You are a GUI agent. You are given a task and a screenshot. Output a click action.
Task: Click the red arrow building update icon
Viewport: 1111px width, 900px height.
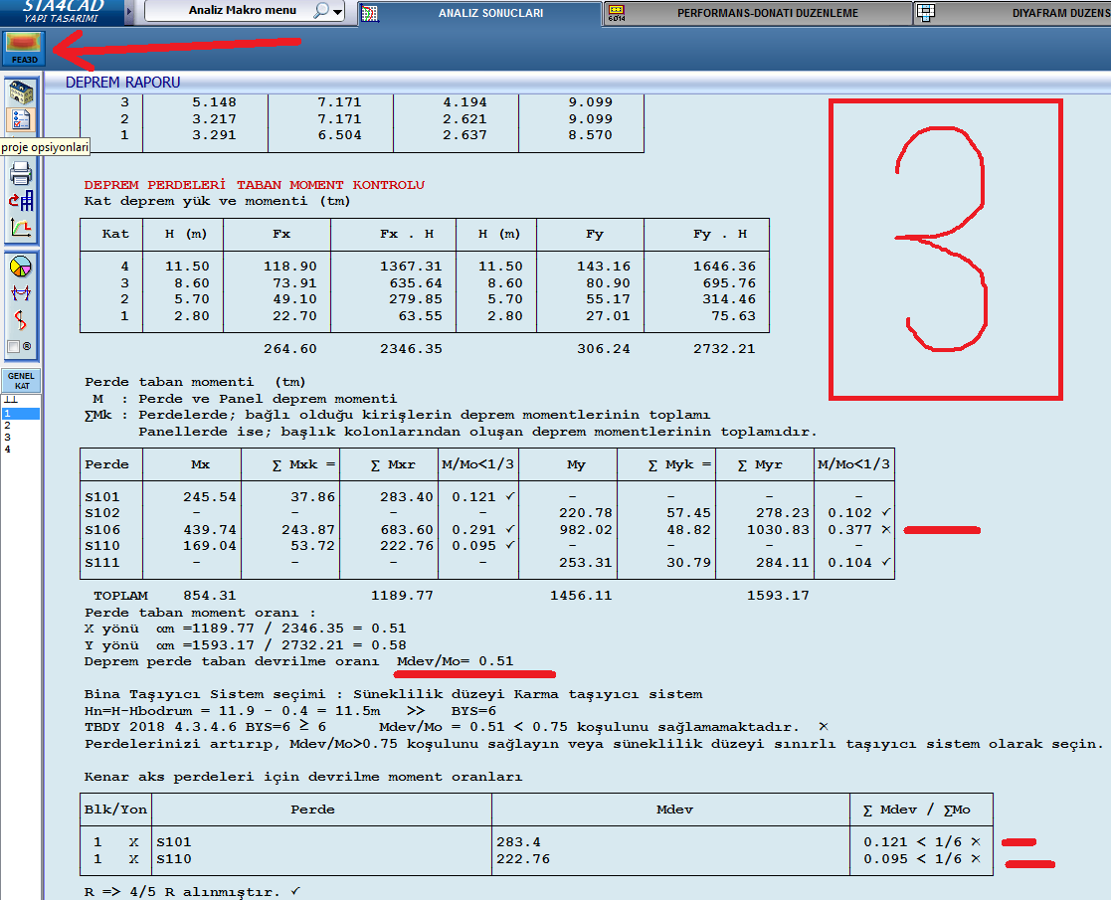coord(21,200)
